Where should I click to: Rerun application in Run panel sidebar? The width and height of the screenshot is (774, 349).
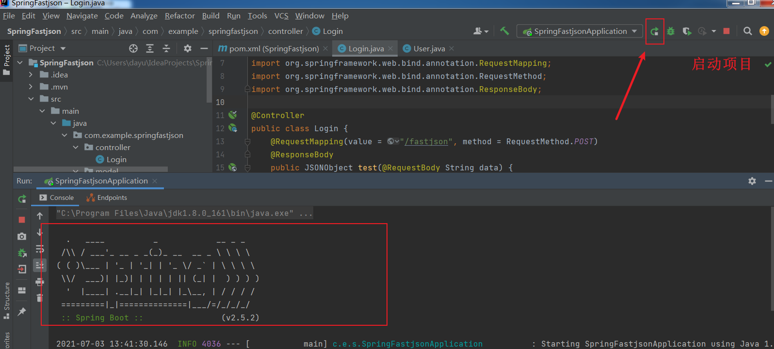(22, 199)
